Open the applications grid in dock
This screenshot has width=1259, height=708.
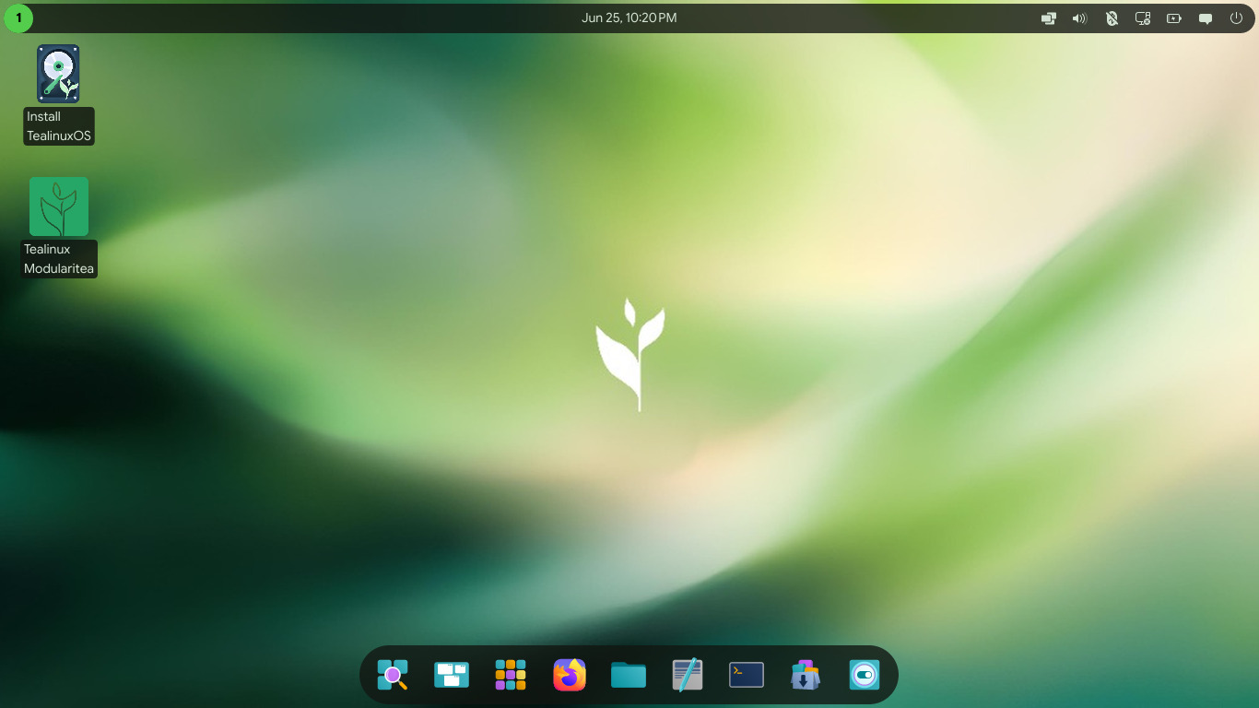pyautogui.click(x=511, y=675)
